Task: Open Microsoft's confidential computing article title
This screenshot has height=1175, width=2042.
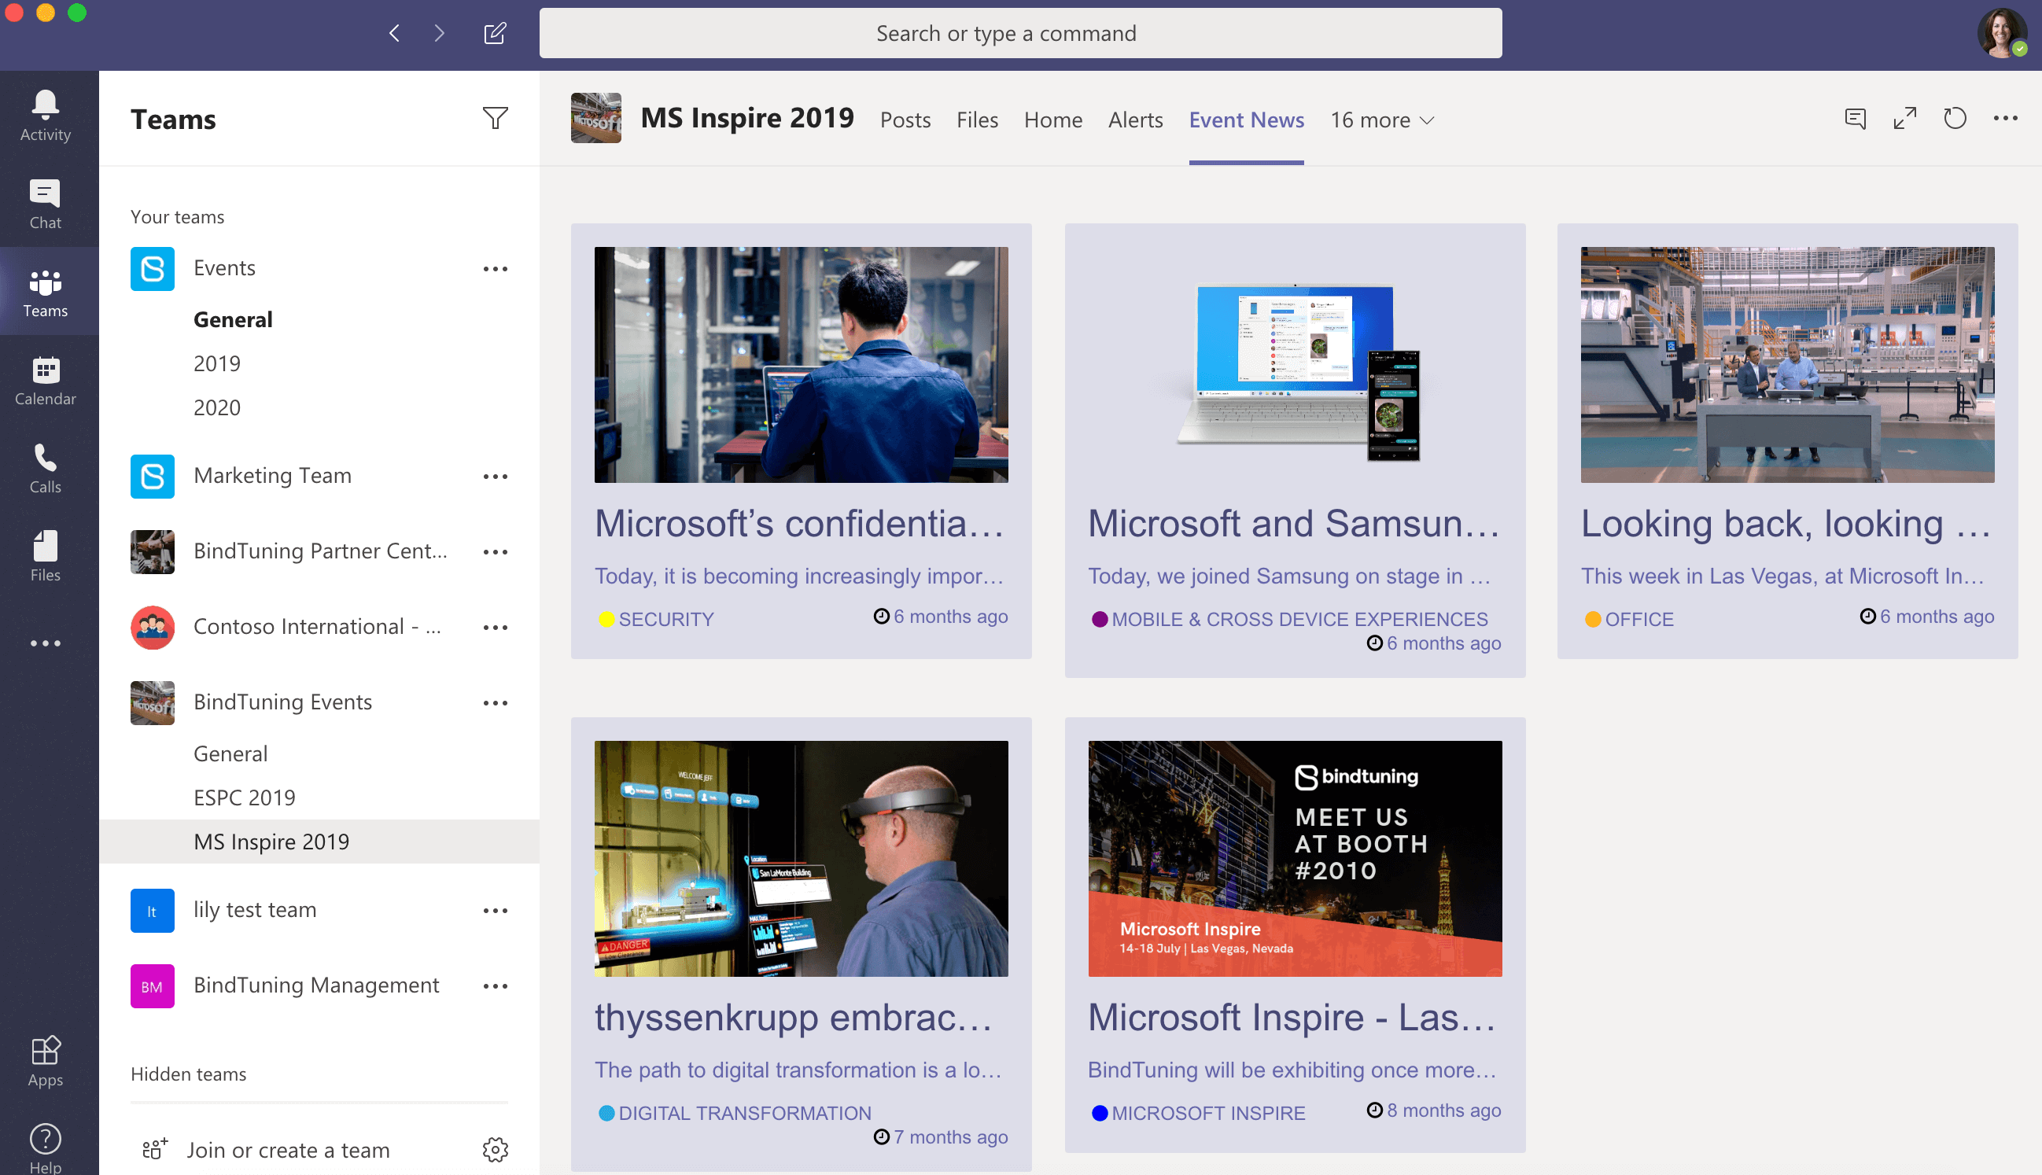Action: point(799,523)
